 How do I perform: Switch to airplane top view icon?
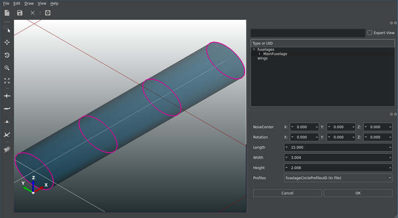click(x=7, y=95)
